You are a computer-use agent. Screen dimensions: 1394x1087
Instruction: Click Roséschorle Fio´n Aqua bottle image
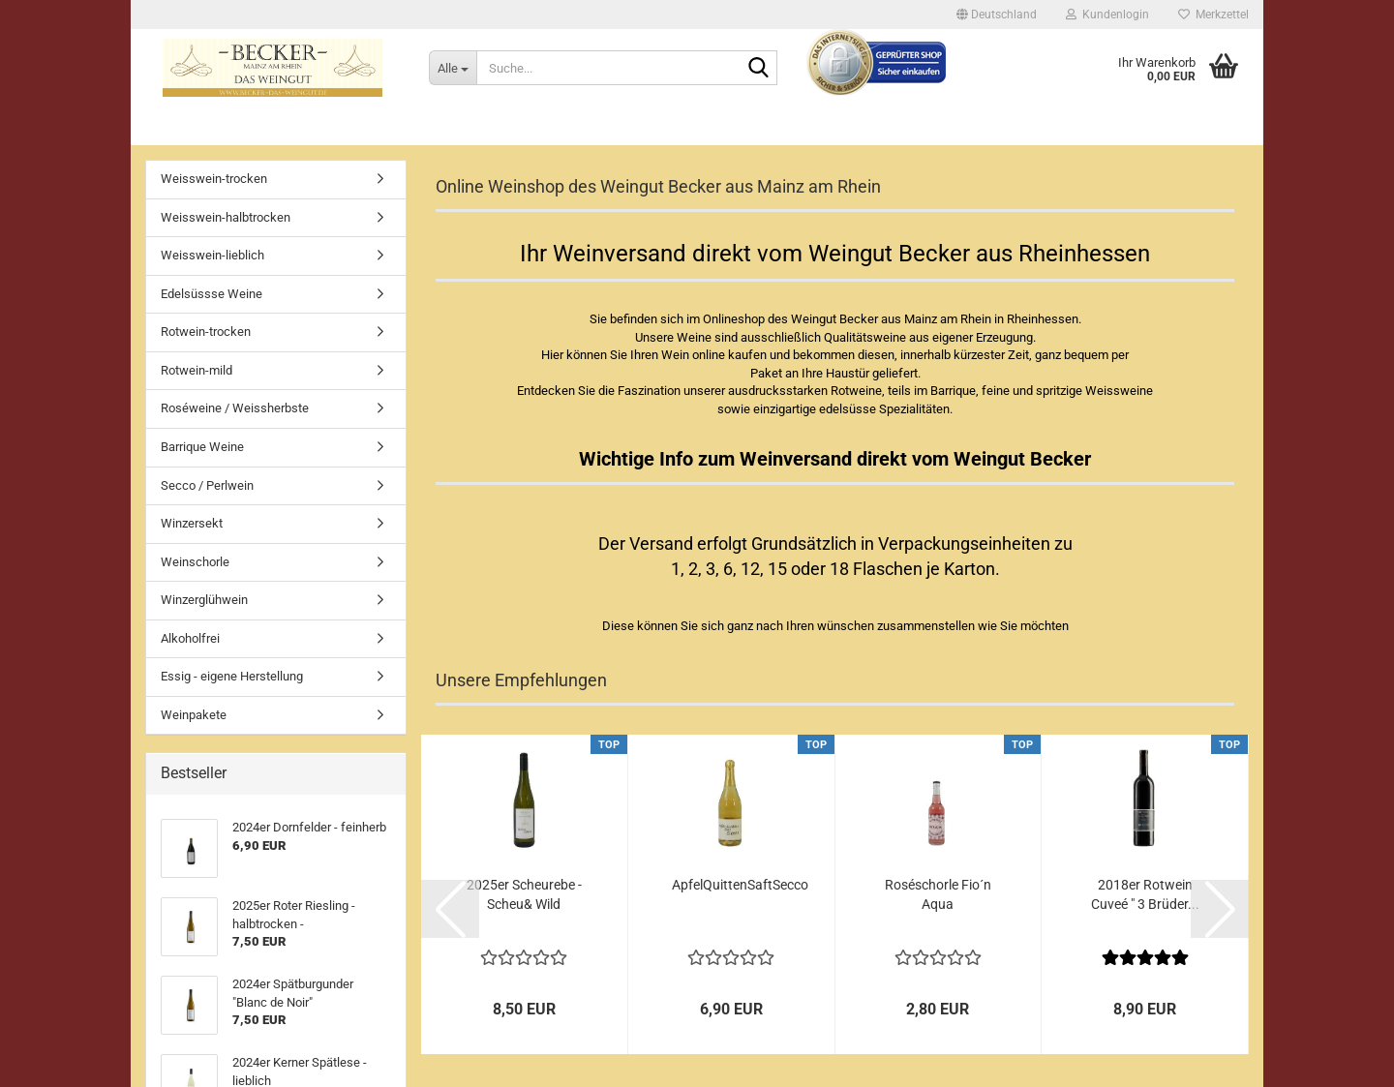pos(936,813)
